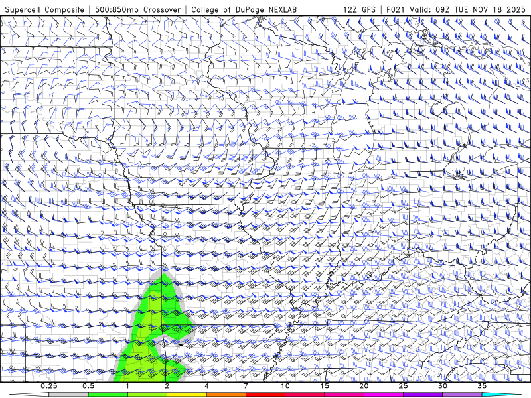Click the '500:850mb Crossover' header label
The image size is (531, 398).
(138, 9)
